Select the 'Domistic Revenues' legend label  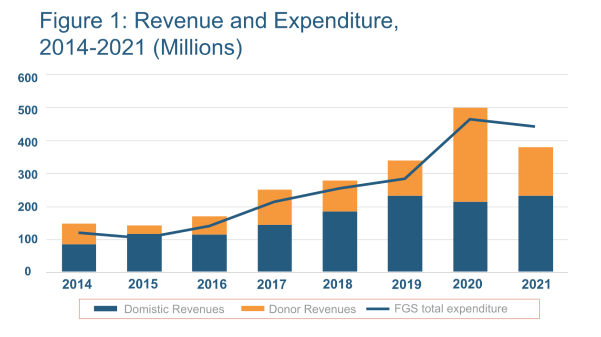tap(174, 309)
